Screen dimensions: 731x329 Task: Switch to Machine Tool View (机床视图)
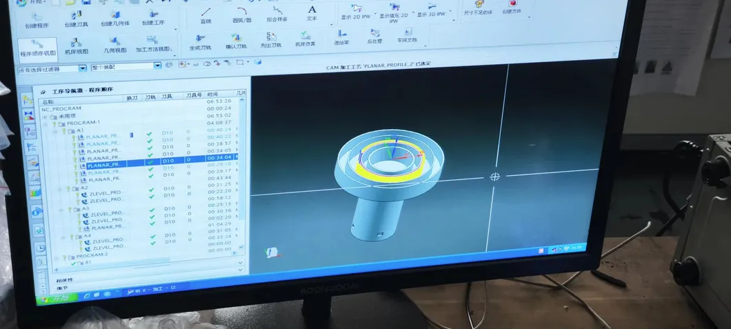(76, 46)
